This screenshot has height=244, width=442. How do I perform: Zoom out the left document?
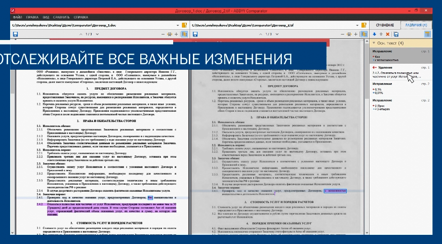click(x=163, y=34)
